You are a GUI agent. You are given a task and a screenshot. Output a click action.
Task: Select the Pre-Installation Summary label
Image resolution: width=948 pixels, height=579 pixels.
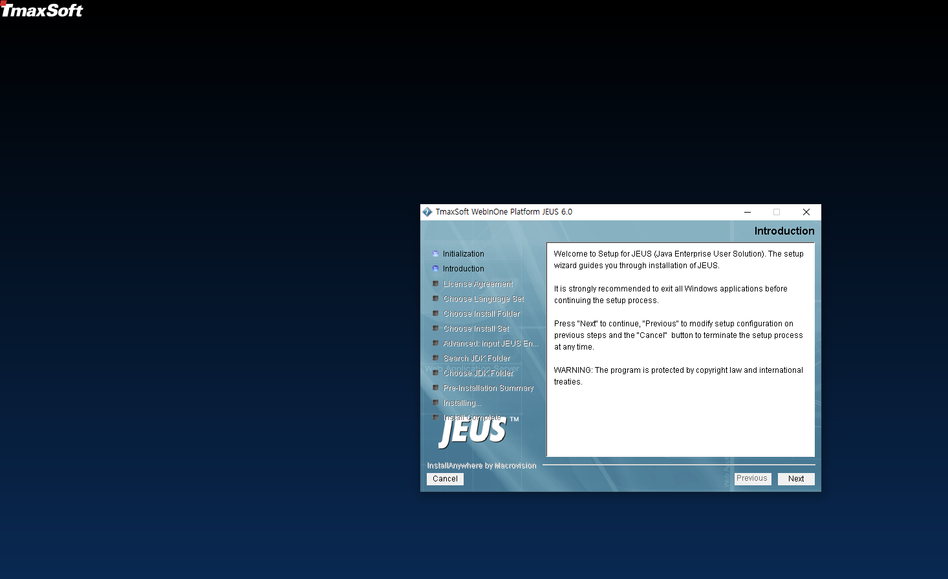(489, 388)
